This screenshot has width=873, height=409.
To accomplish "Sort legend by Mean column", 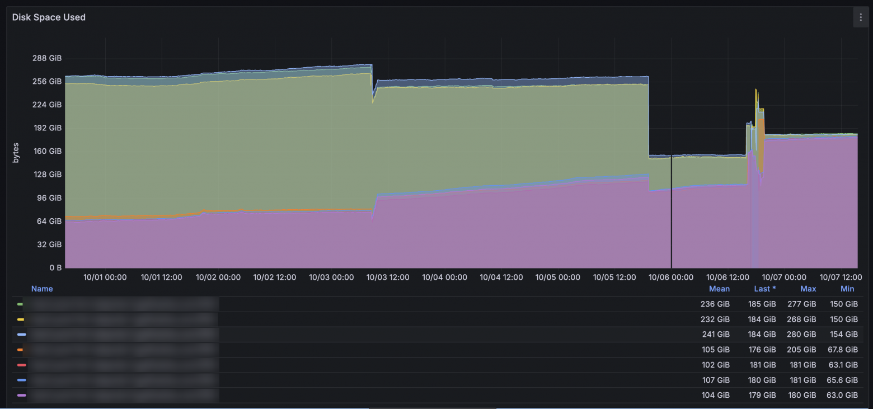I will (x=719, y=289).
